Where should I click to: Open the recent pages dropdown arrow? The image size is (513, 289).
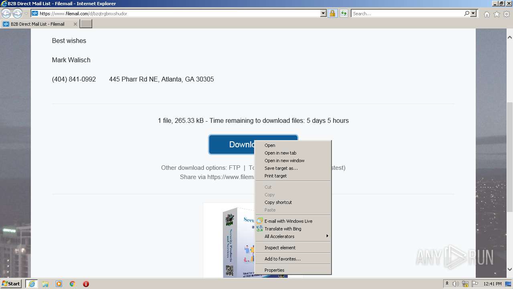(x=26, y=14)
